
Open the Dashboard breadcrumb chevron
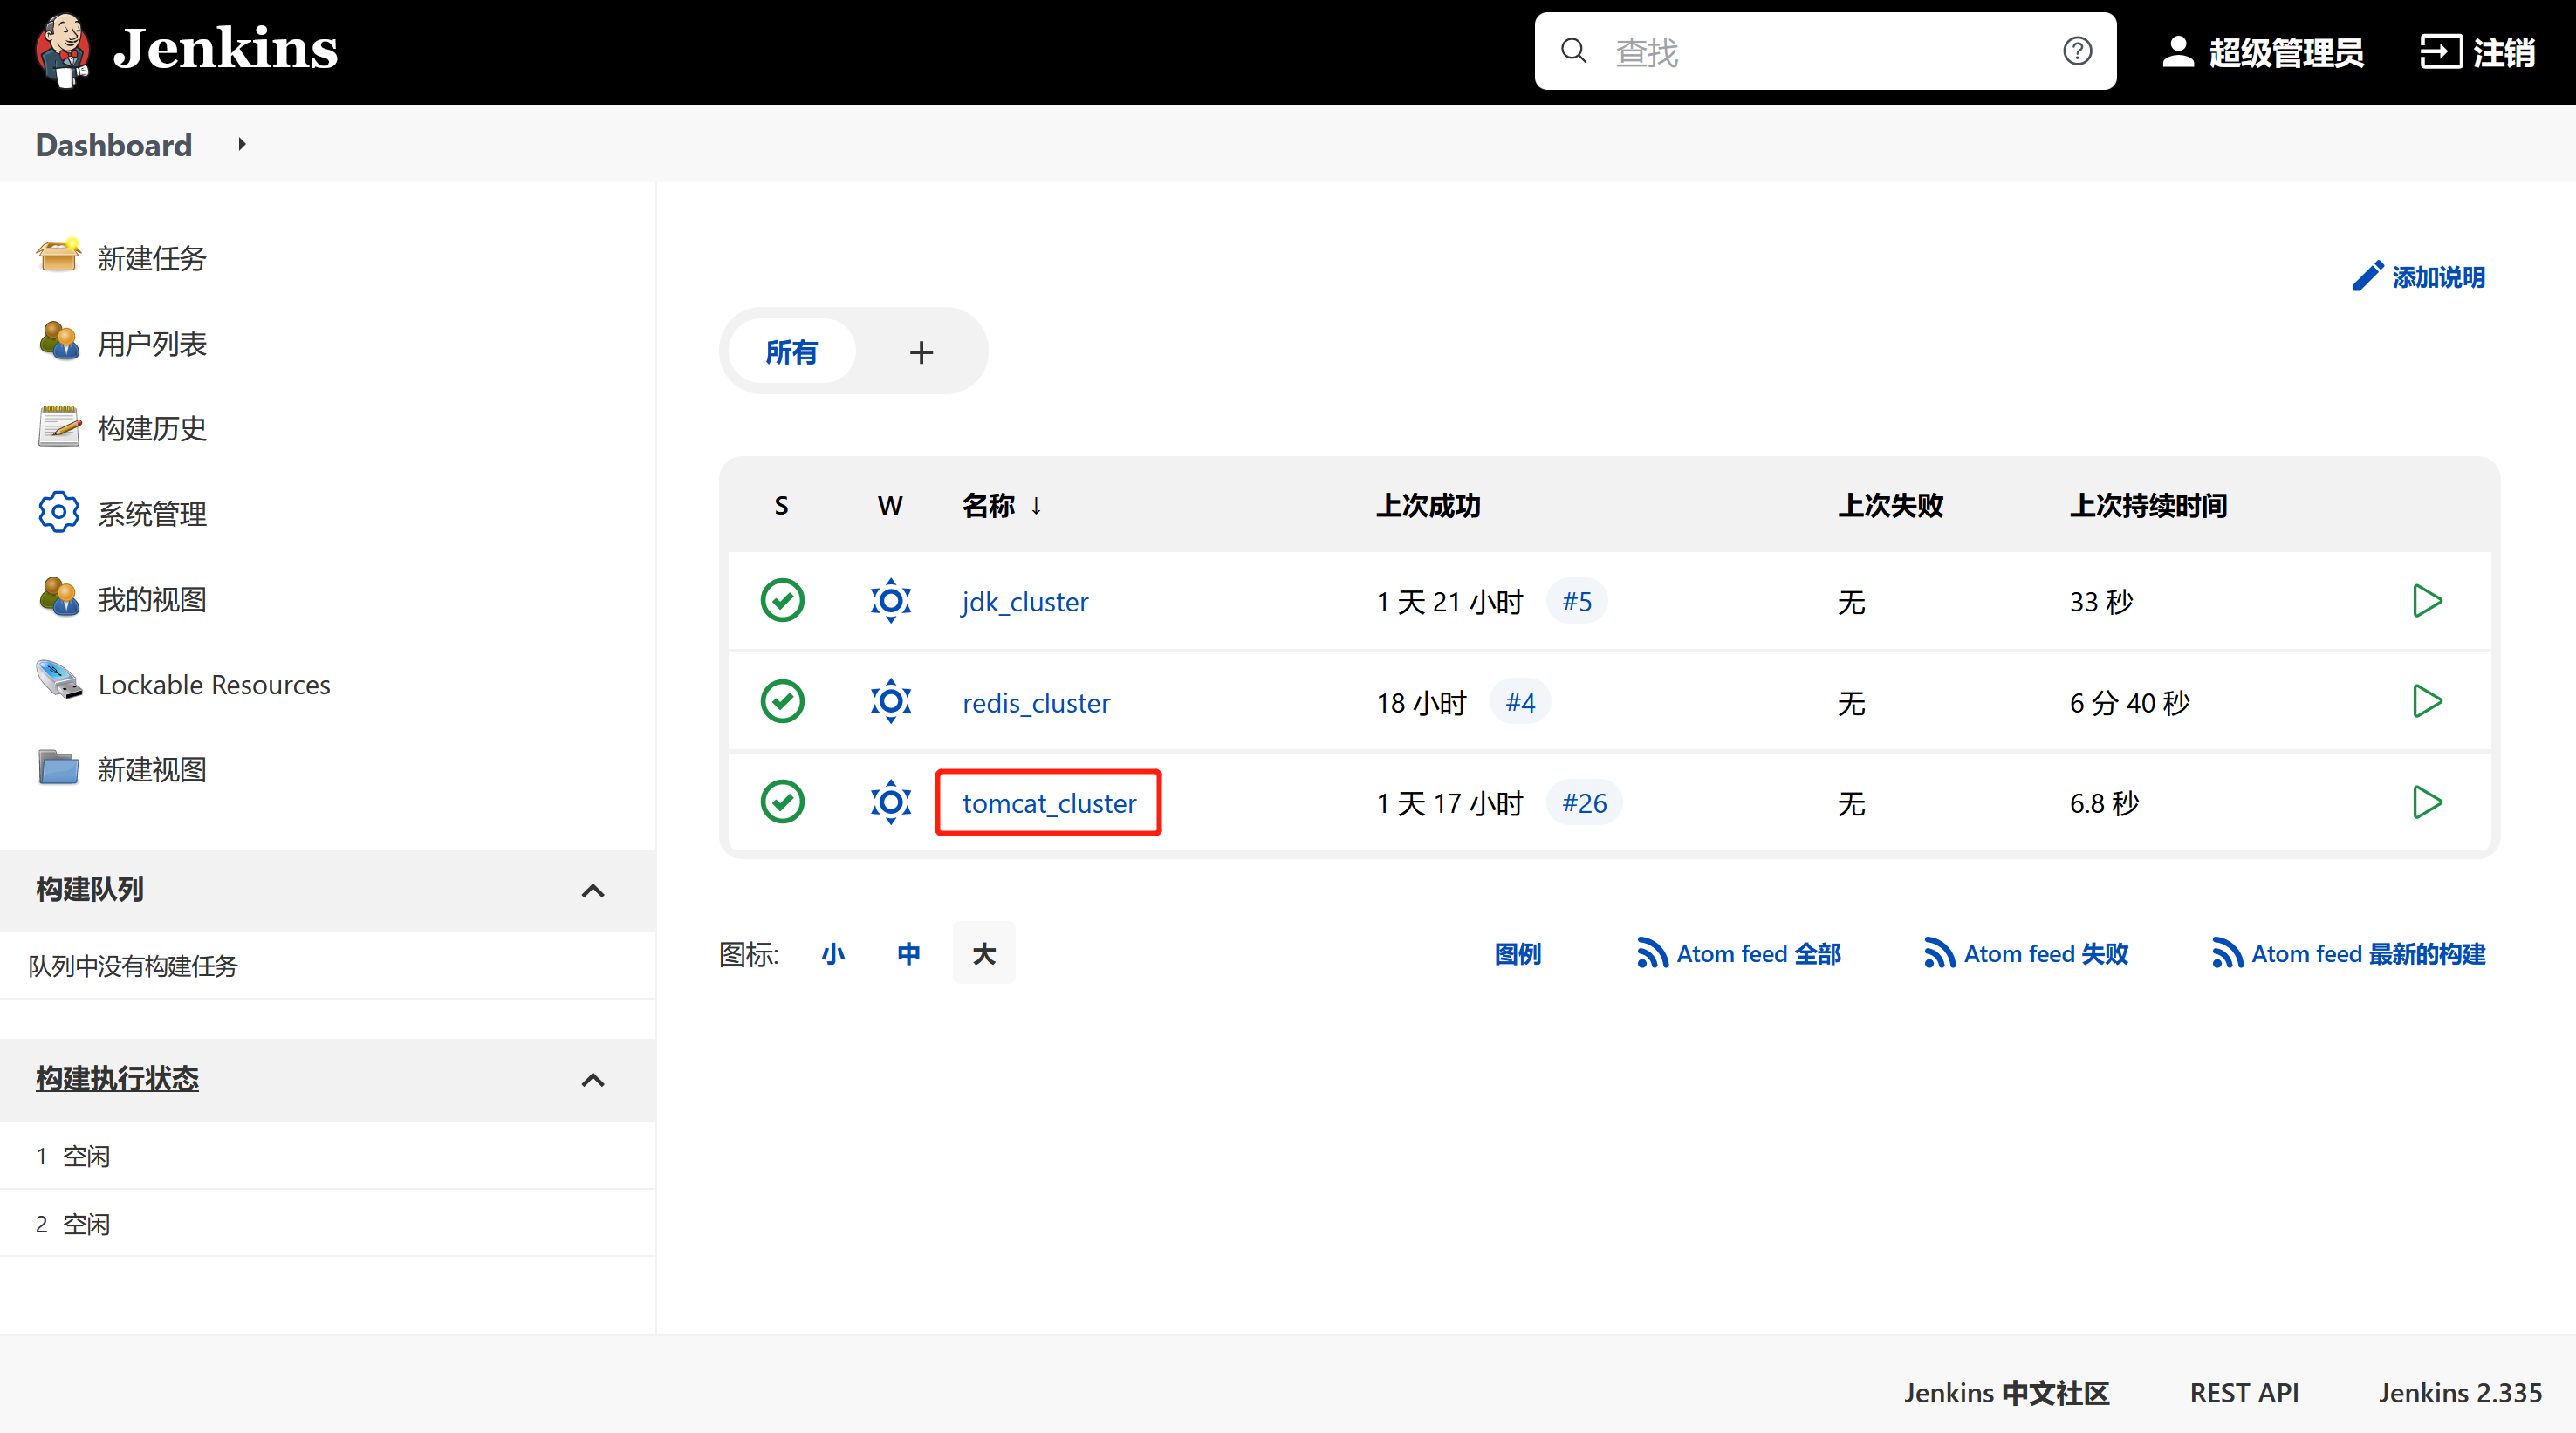(x=240, y=144)
